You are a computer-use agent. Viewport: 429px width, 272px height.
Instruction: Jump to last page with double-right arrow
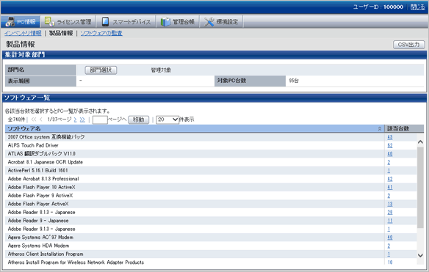point(82,120)
